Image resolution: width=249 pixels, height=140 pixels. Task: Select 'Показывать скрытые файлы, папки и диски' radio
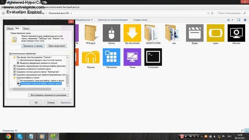[18, 84]
